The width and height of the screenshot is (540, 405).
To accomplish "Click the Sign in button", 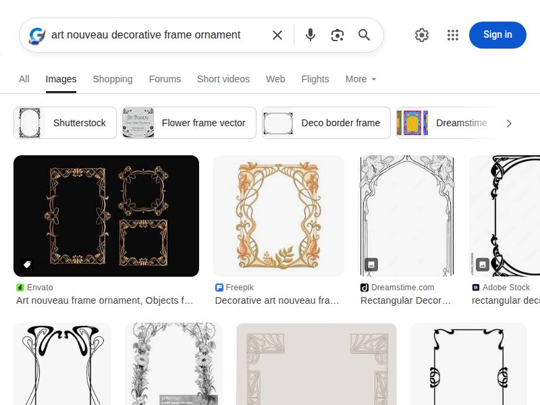I will pyautogui.click(x=497, y=35).
